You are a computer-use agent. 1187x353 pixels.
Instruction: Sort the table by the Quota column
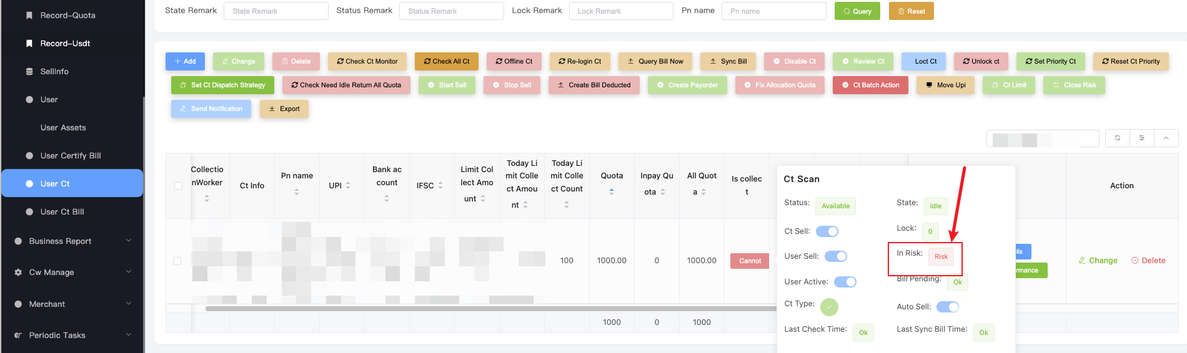point(612,191)
